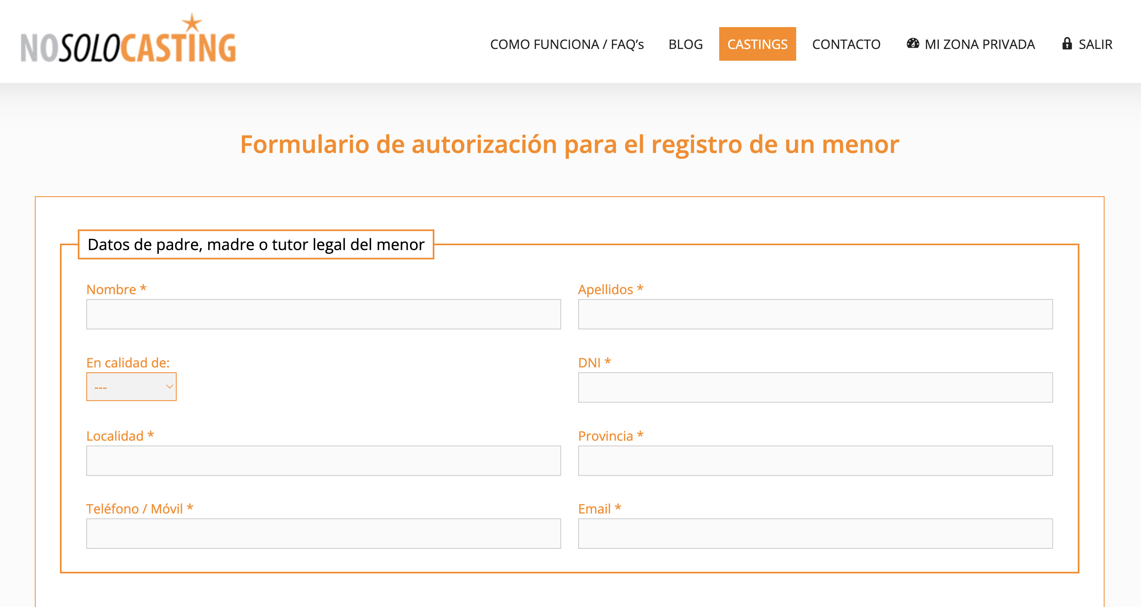The height and width of the screenshot is (607, 1141).
Task: Open the Contacto page
Action: [x=846, y=44]
